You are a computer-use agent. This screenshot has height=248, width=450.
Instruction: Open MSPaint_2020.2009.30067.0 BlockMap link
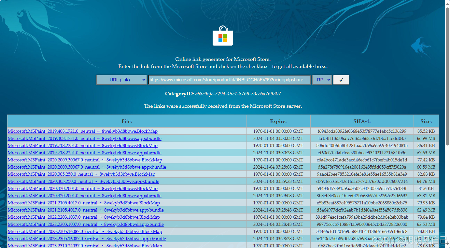click(x=85, y=160)
